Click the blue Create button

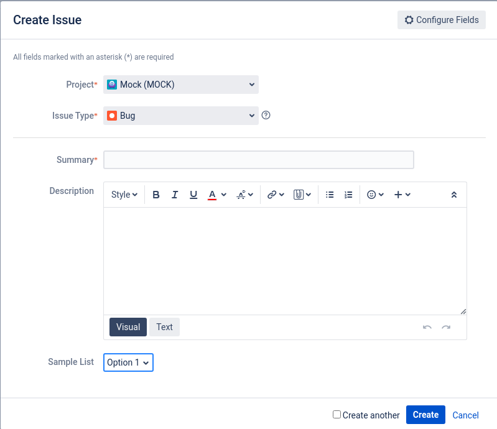(x=425, y=415)
